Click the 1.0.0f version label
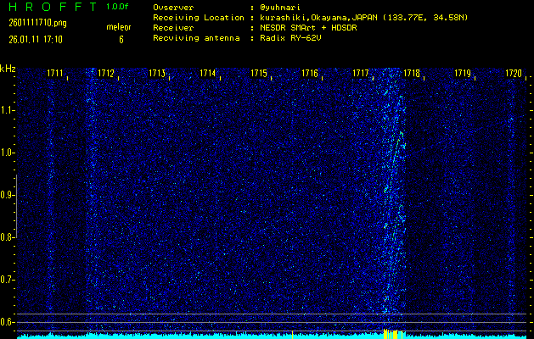534x339 pixels. pyautogui.click(x=118, y=7)
